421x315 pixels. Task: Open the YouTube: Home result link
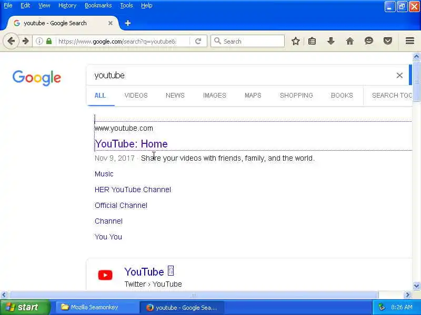point(131,144)
